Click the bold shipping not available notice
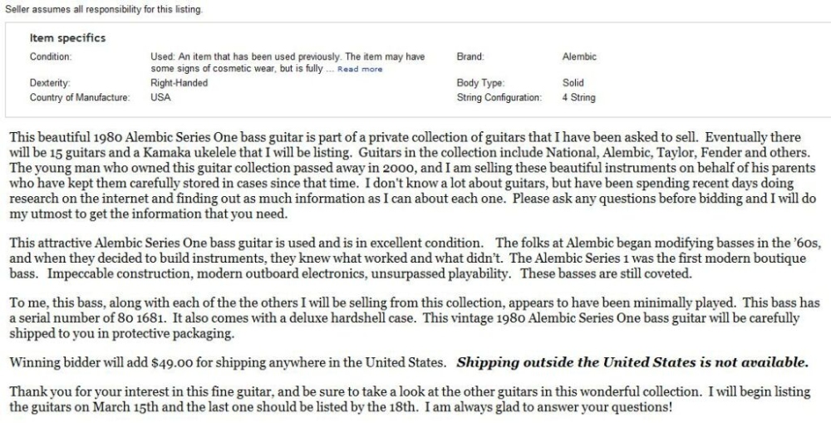Screen dimensions: 831x423 [x=632, y=363]
